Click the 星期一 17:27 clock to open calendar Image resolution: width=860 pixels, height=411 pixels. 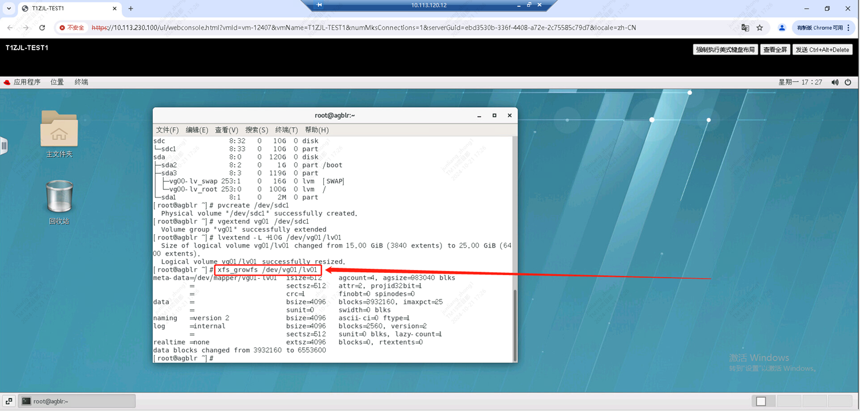[800, 82]
